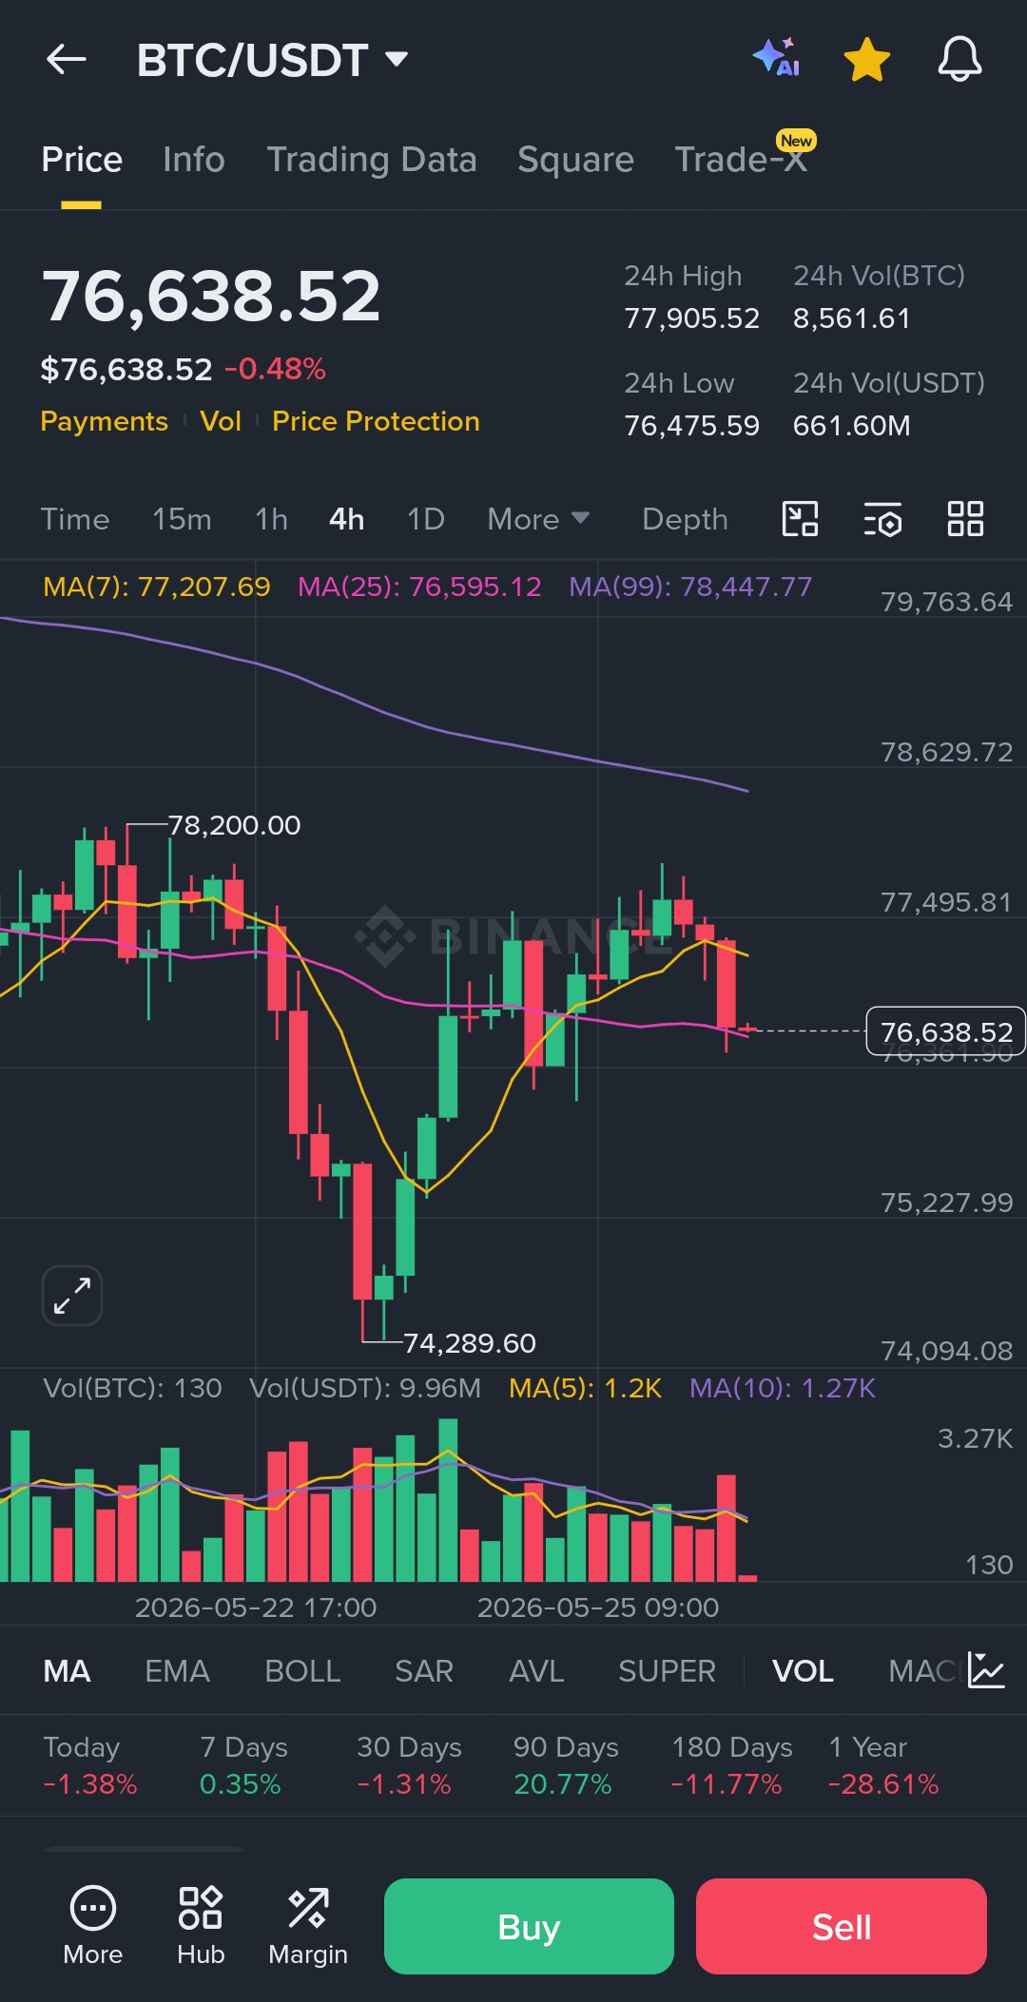Switch to the Trading Data tab
Screen dimensions: 1027x2002
click(x=372, y=160)
